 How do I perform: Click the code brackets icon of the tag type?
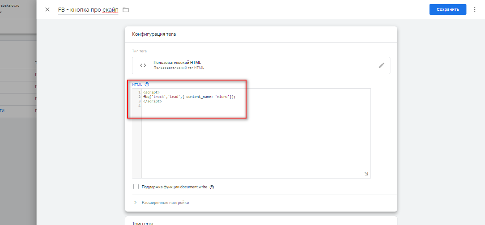[143, 65]
